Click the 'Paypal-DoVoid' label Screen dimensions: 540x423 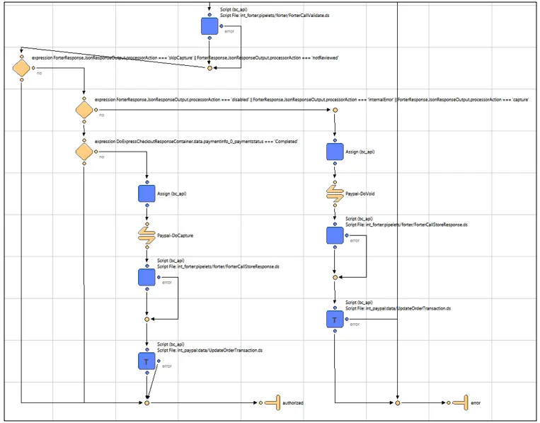pyautogui.click(x=360, y=193)
